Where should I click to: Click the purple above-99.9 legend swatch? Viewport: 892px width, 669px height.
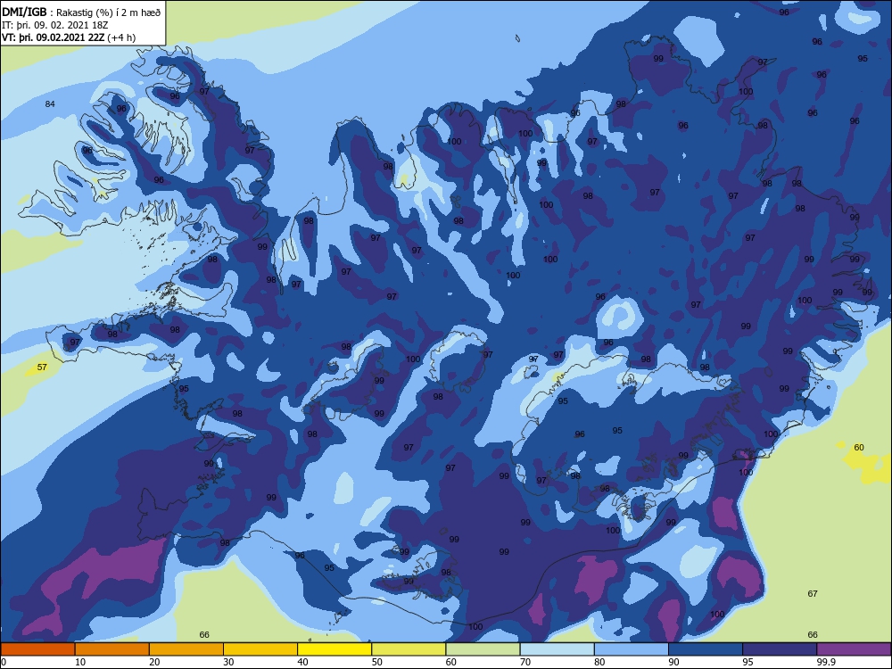coord(854,649)
